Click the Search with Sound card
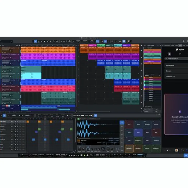The width and height of the screenshot is (188, 188). click(176, 114)
